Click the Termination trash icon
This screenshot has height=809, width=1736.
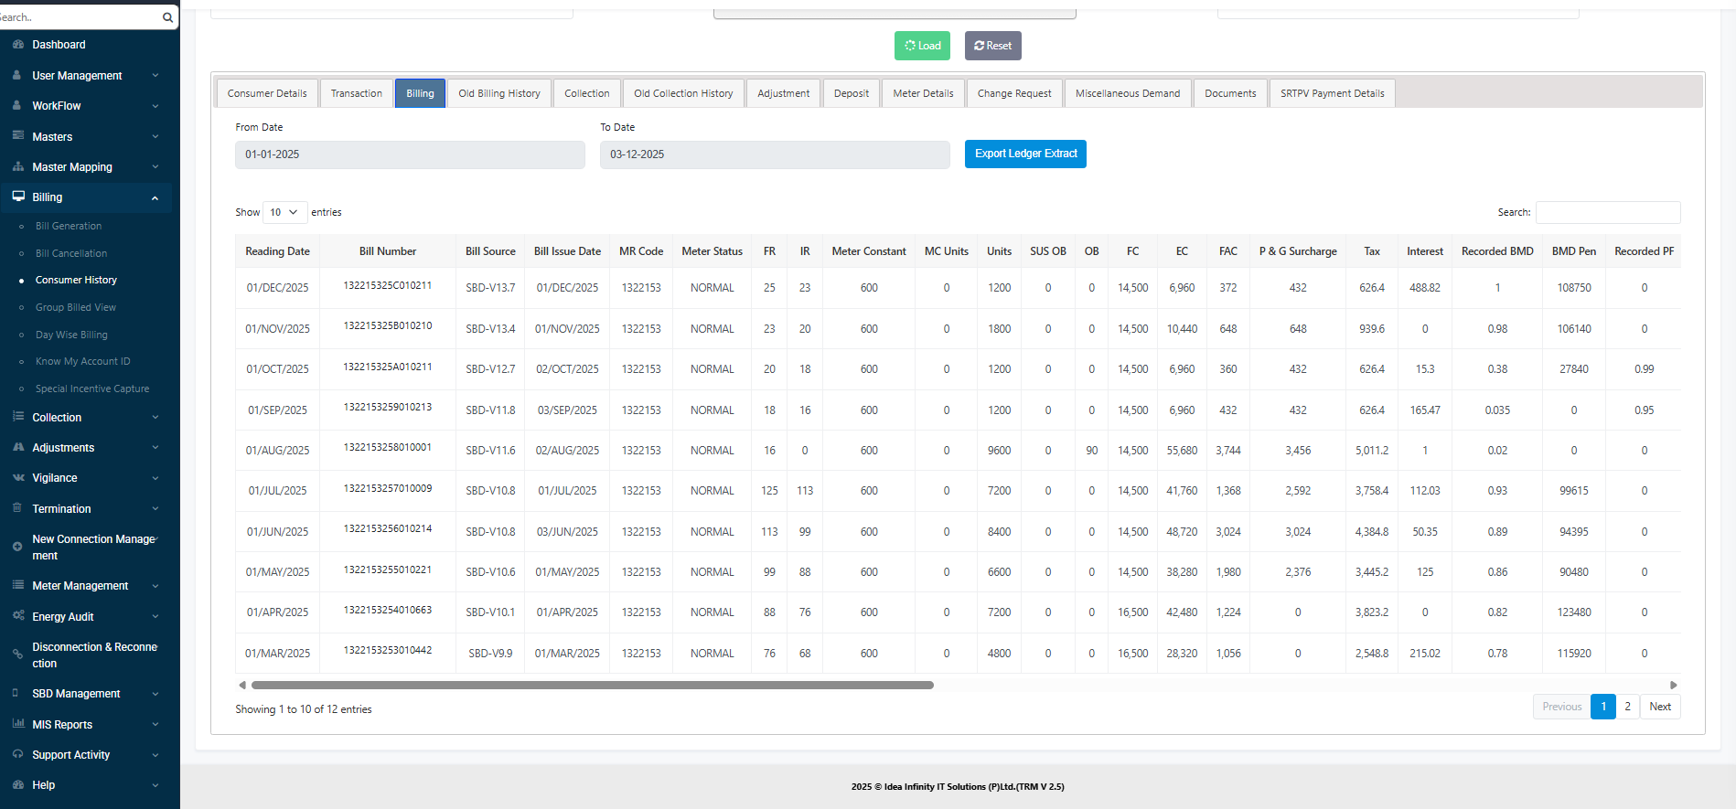click(18, 508)
